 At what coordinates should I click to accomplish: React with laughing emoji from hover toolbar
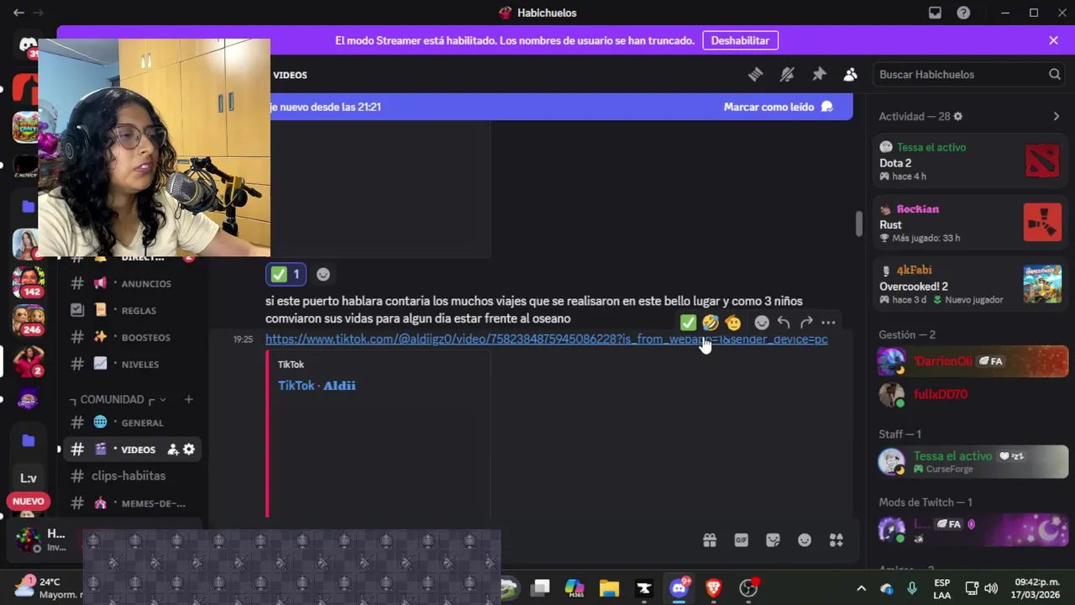711,323
